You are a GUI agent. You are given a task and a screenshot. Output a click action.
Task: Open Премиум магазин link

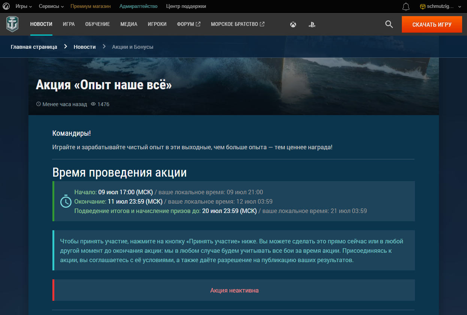pyautogui.click(x=91, y=6)
